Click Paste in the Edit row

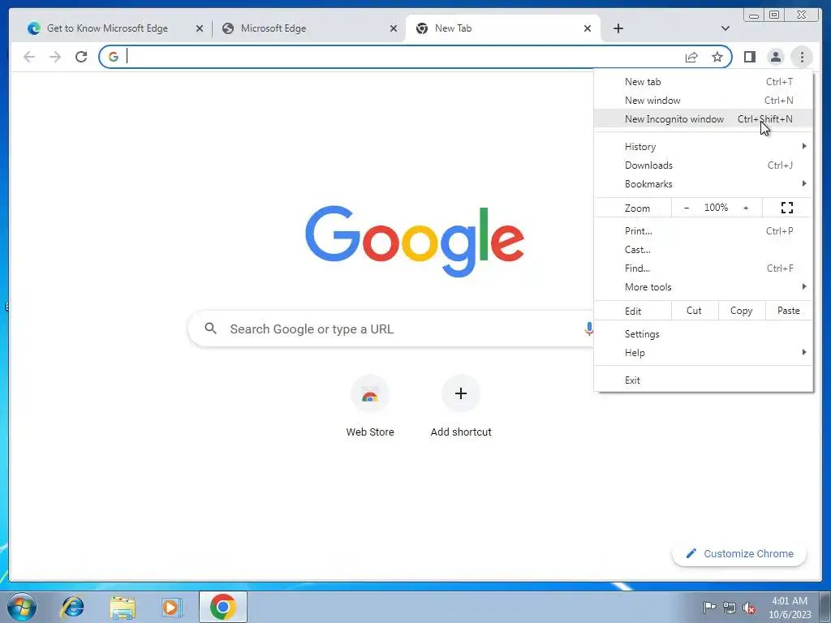pyautogui.click(x=789, y=311)
